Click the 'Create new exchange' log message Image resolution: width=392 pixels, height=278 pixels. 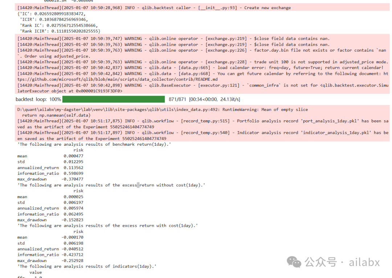268,8
